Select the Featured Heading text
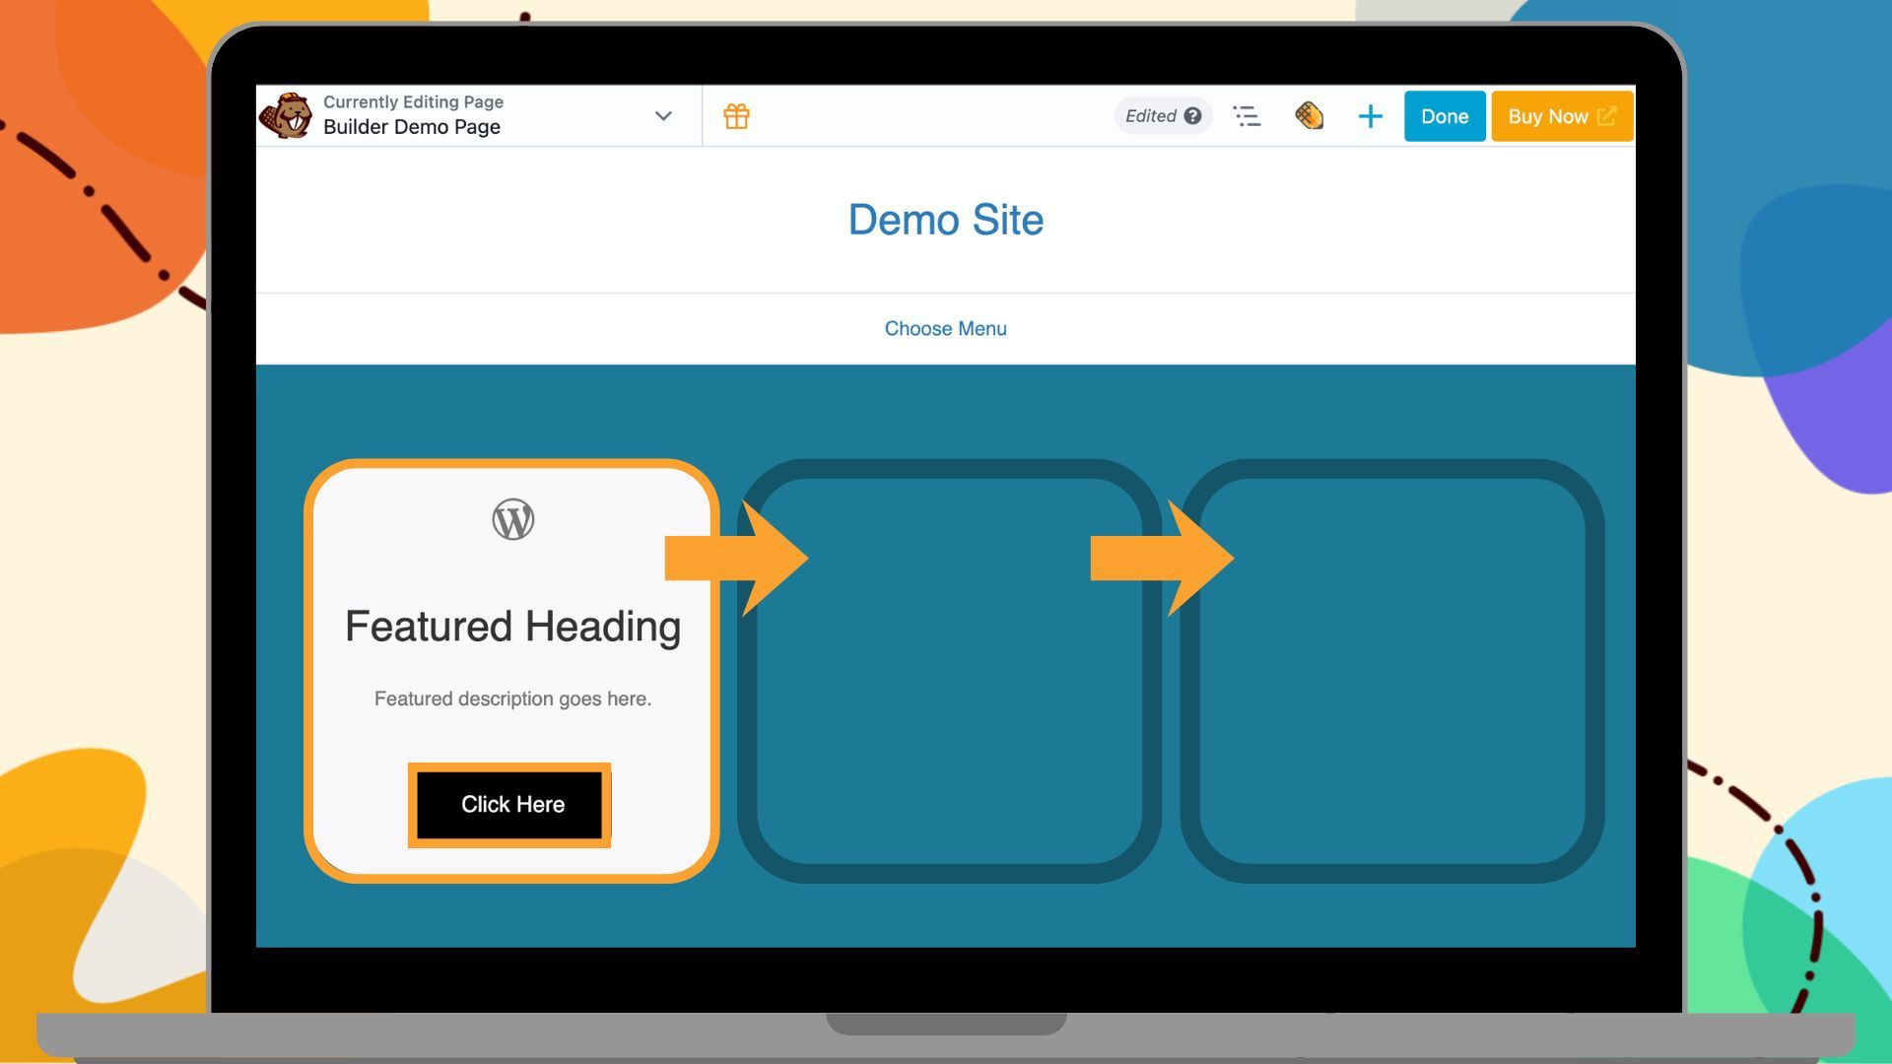Viewport: 1892px width, 1064px height. 511,626
